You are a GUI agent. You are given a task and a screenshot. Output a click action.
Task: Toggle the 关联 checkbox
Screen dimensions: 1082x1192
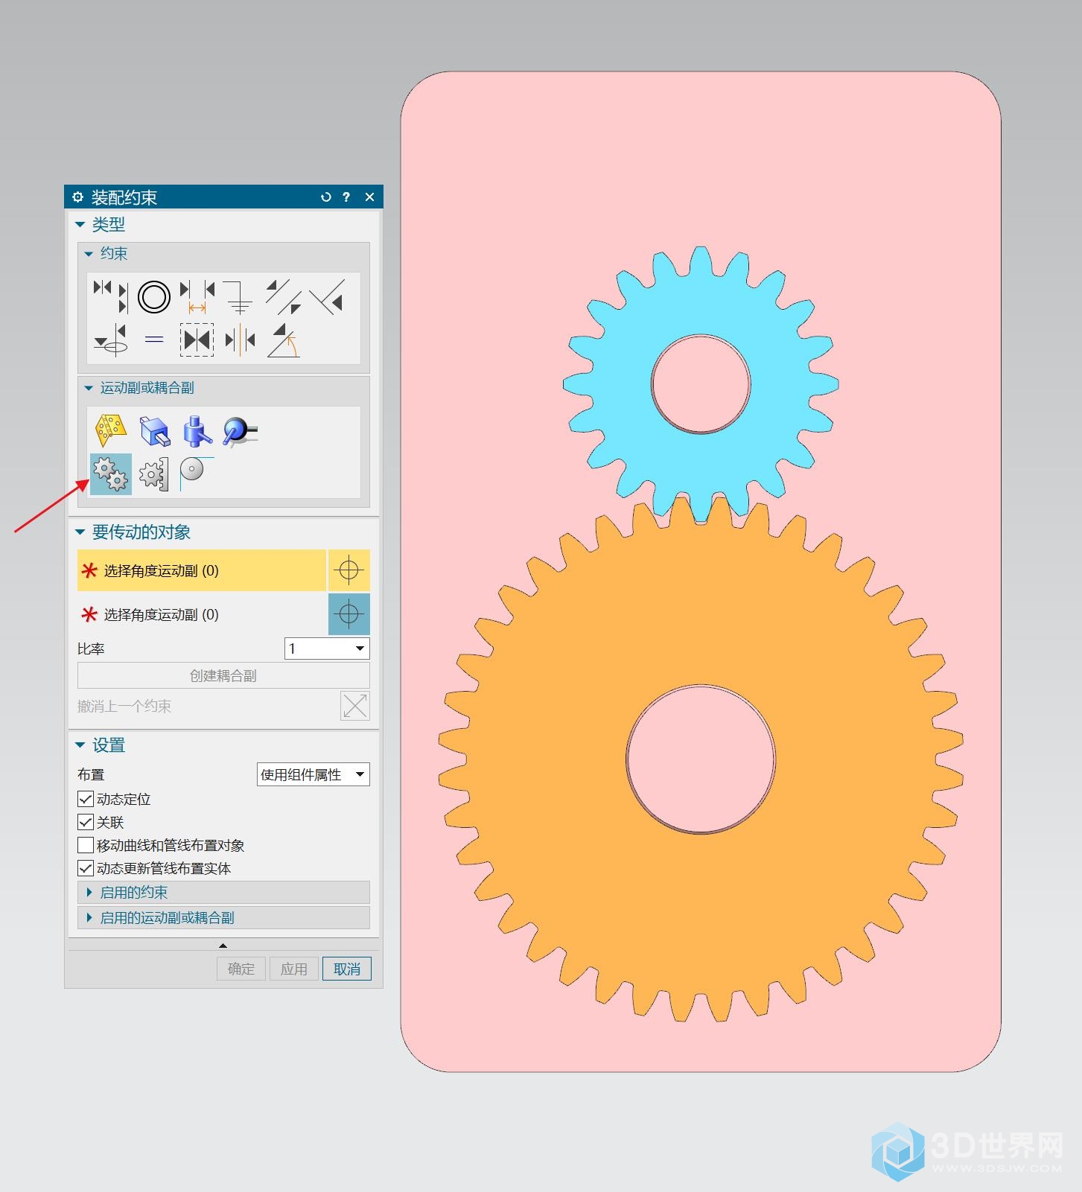(x=86, y=822)
